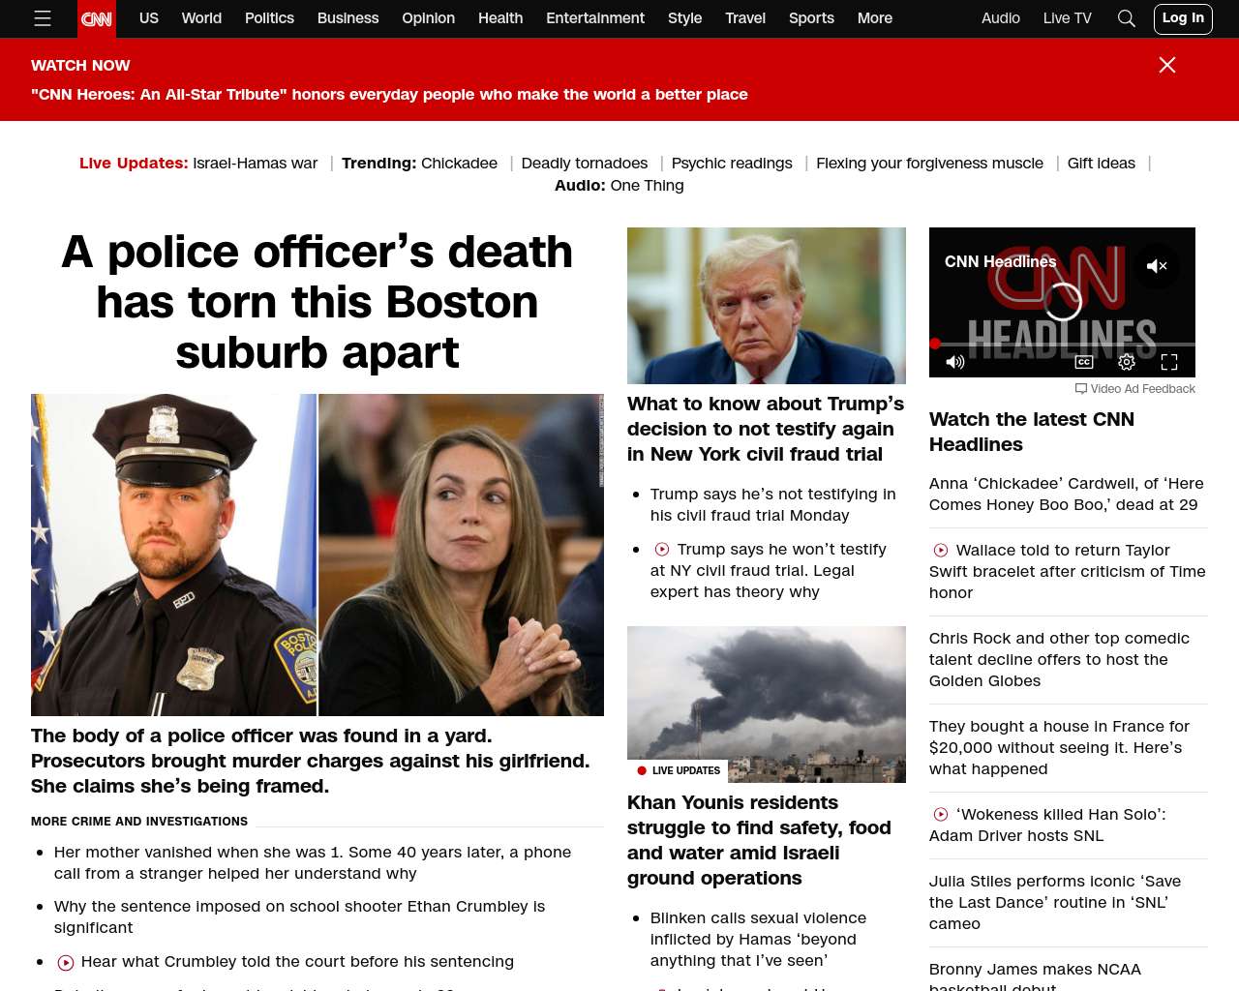Open Flexing your forgiveness muscle link
The image size is (1239, 991).
click(929, 163)
